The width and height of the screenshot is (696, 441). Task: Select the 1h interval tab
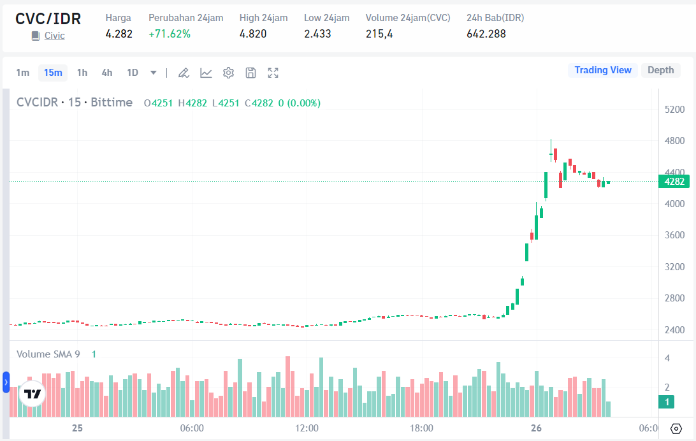point(82,73)
